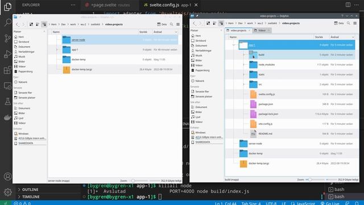This screenshot has width=364, height=205.
Task: Switch left Dolphin to Details view mode
Action: pyautogui.click(x=44, y=24)
